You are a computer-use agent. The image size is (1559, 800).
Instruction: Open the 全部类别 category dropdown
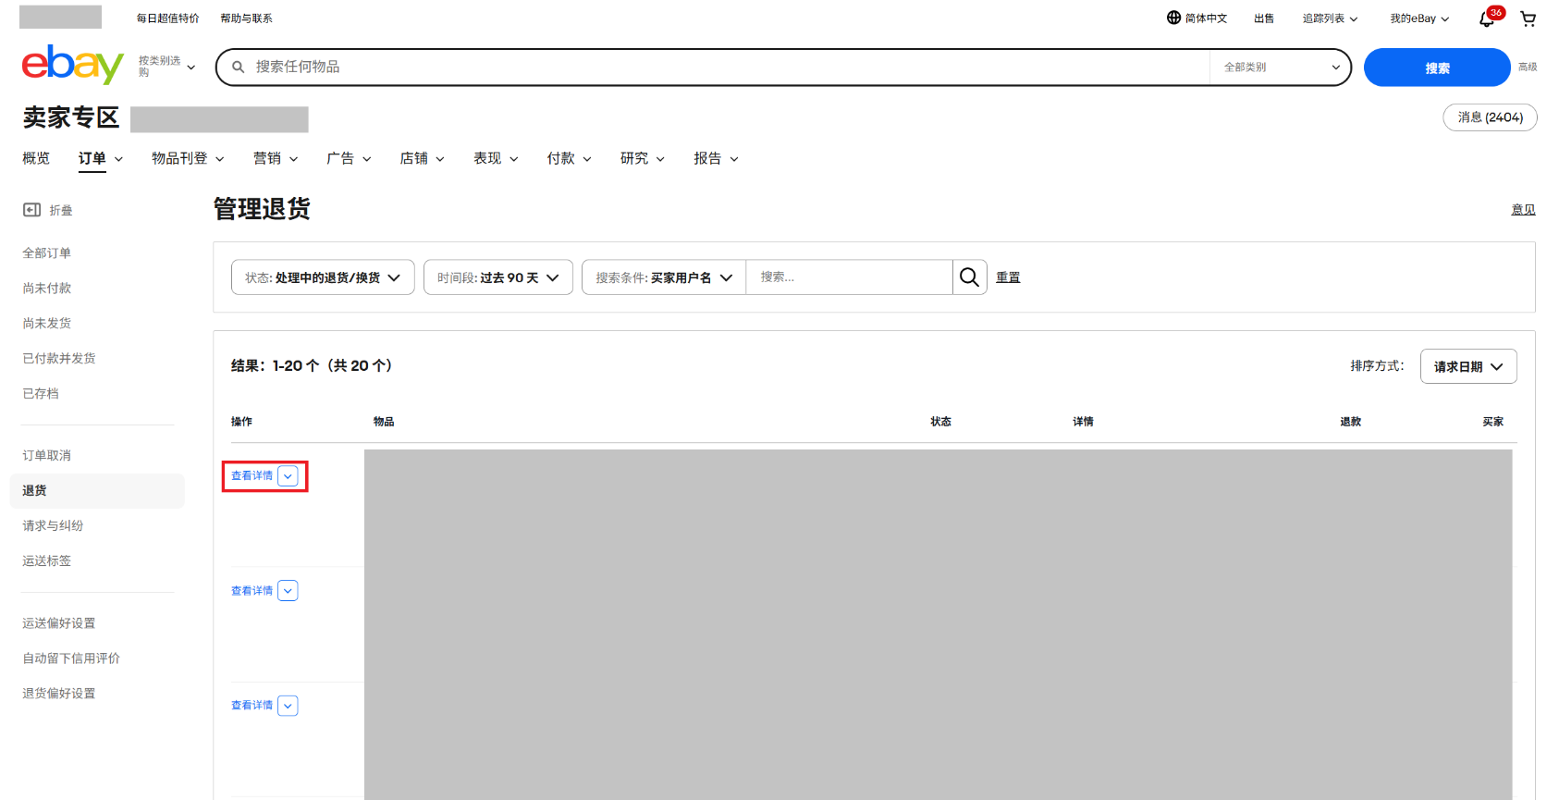tap(1281, 68)
